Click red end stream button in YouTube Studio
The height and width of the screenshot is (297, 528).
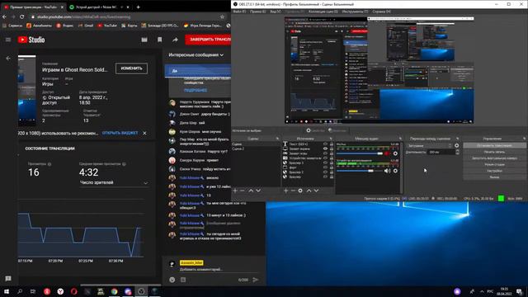[x=208, y=40]
